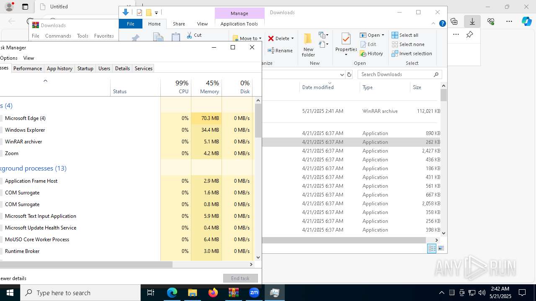The width and height of the screenshot is (536, 301).
Task: Sort processes by Memory column
Action: pyautogui.click(x=206, y=87)
